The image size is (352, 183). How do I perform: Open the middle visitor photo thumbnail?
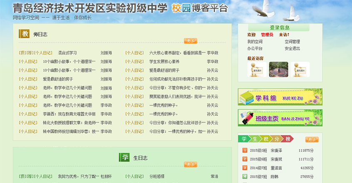tap(279, 69)
